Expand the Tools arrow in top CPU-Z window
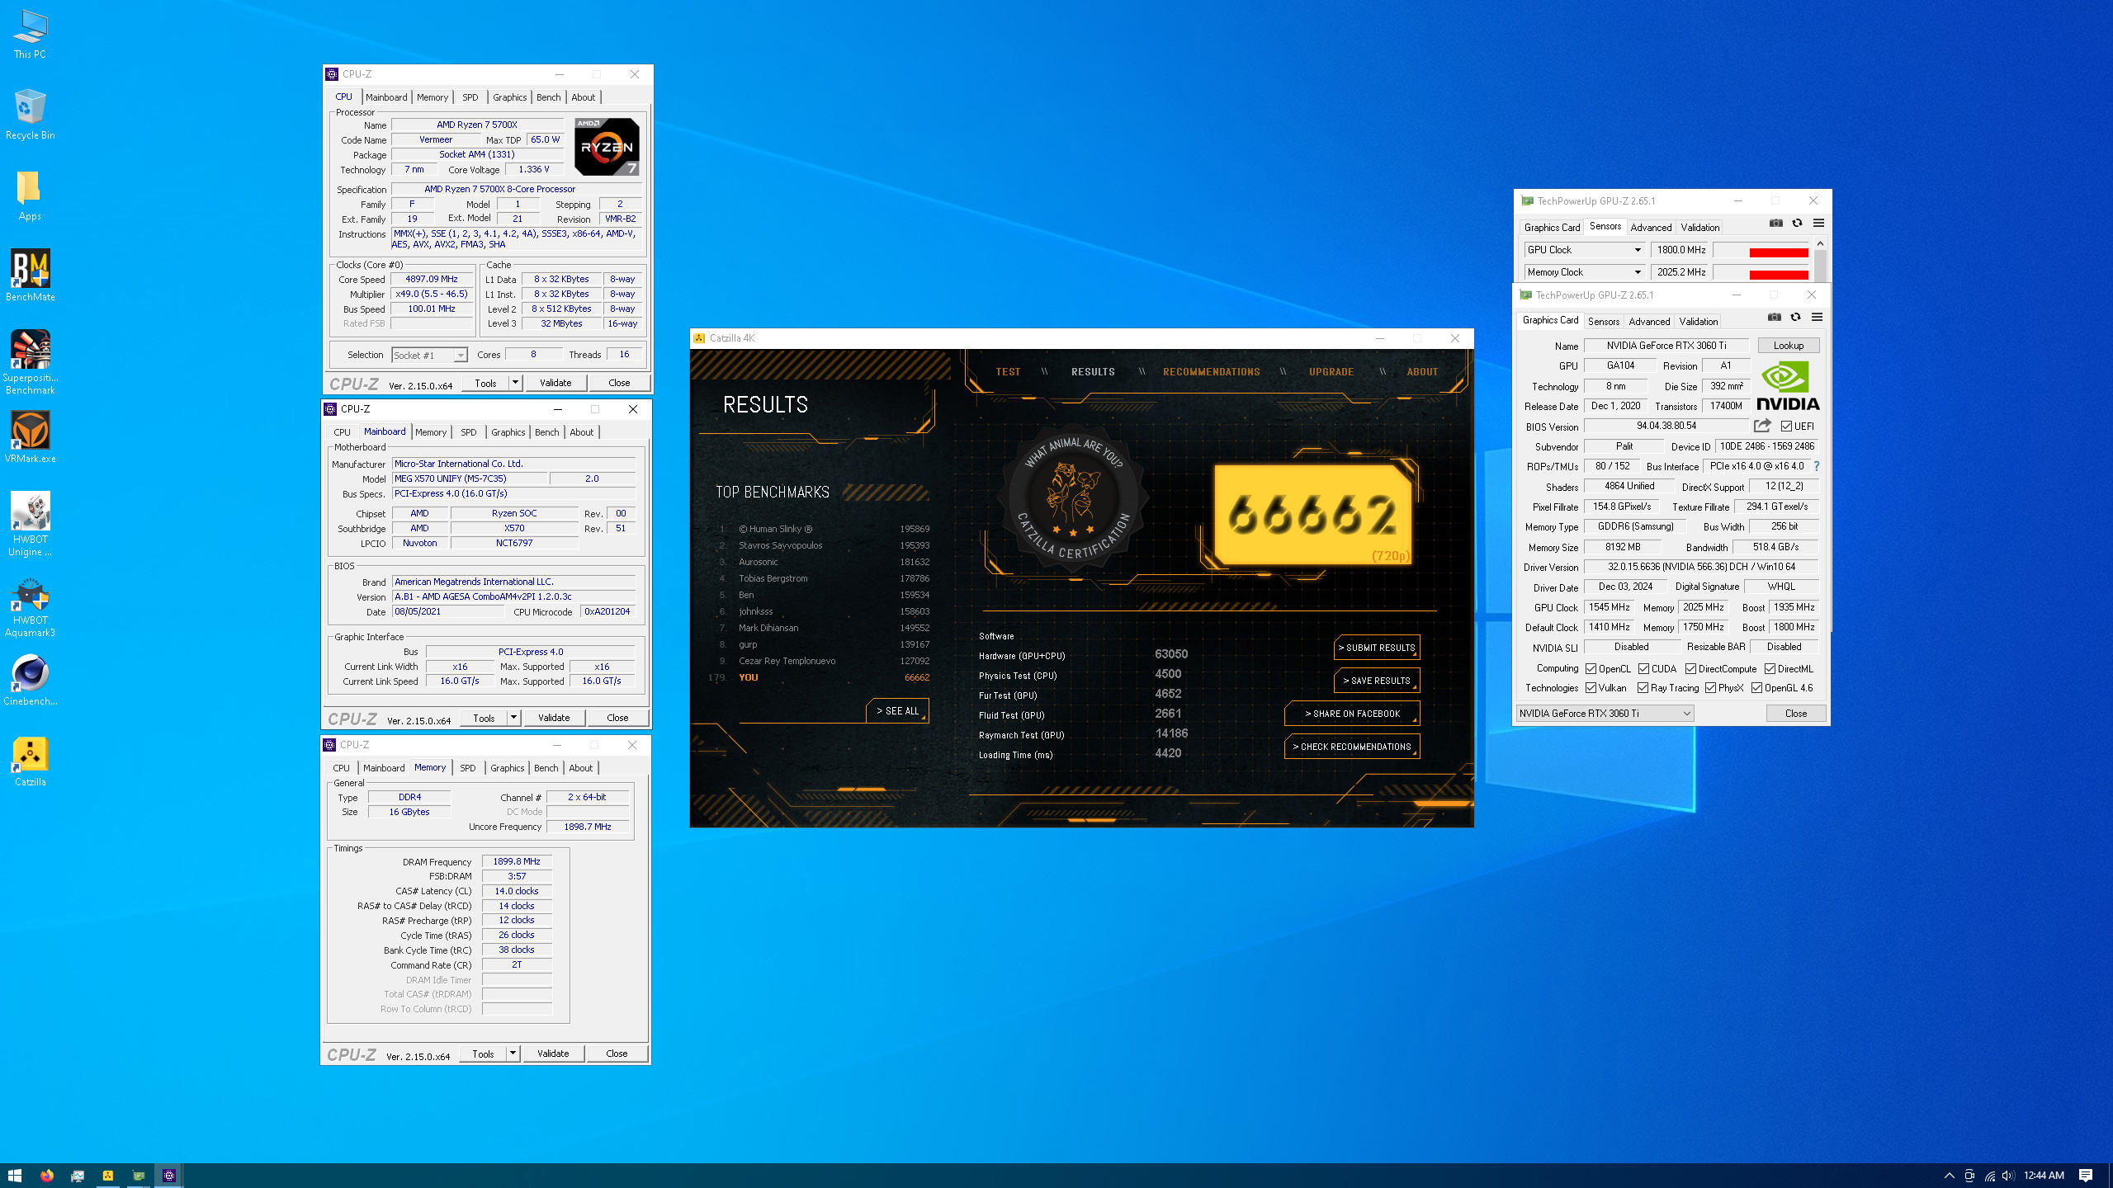Image resolution: width=2113 pixels, height=1188 pixels. point(515,383)
